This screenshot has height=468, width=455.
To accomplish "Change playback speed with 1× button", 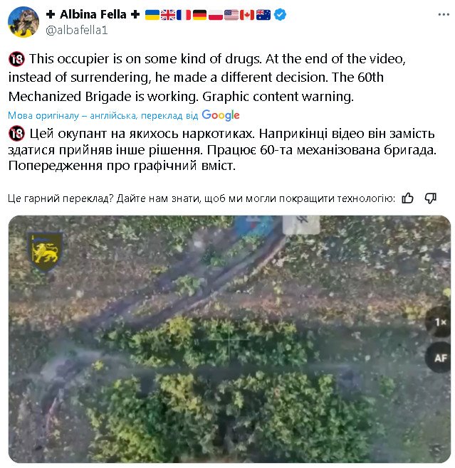I will 439,322.
